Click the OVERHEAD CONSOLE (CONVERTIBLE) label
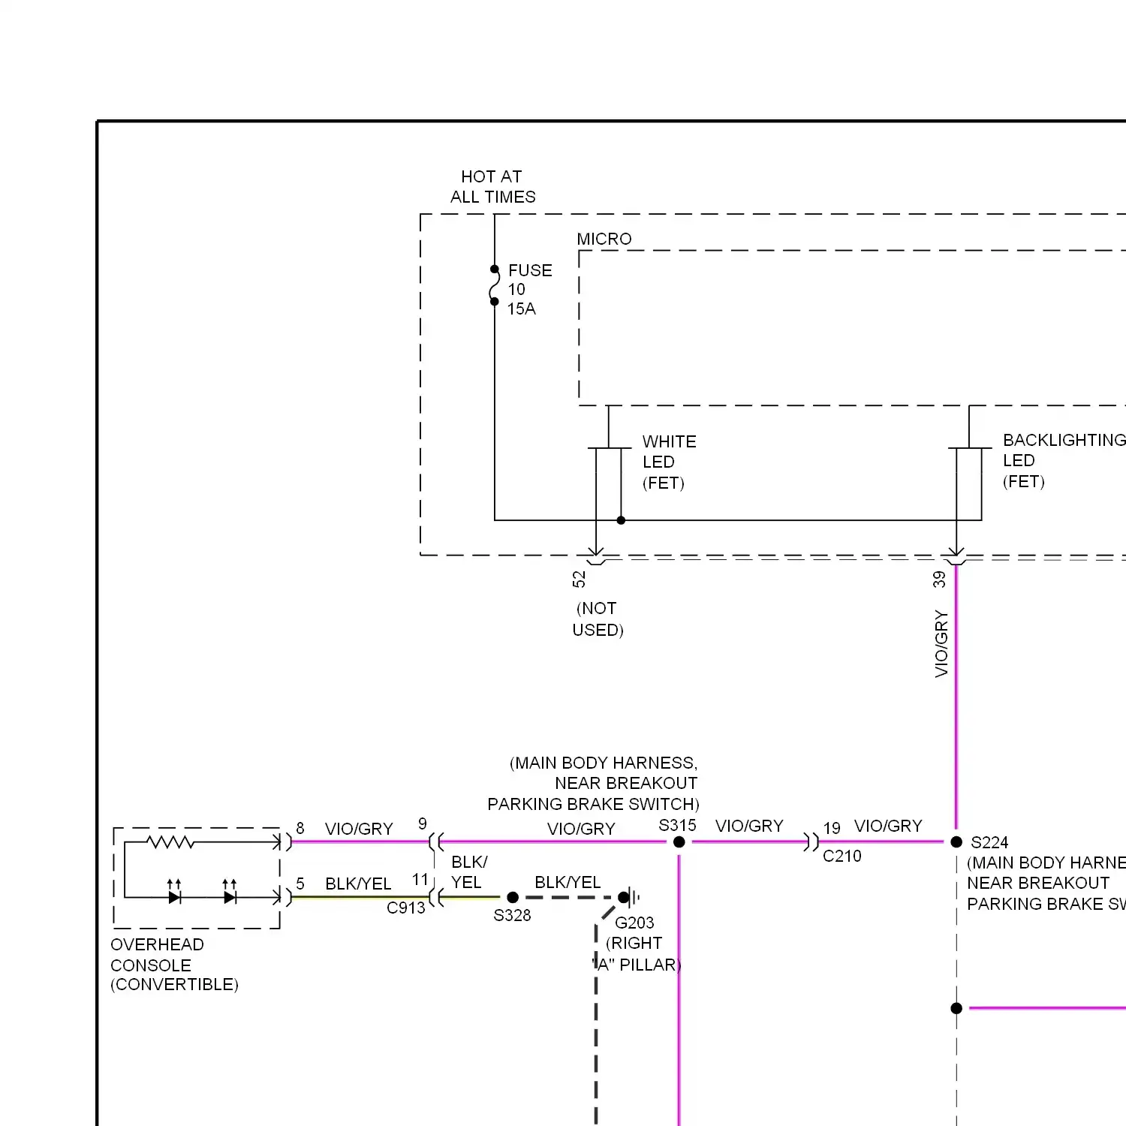Screen dimensions: 1126x1126 (174, 965)
